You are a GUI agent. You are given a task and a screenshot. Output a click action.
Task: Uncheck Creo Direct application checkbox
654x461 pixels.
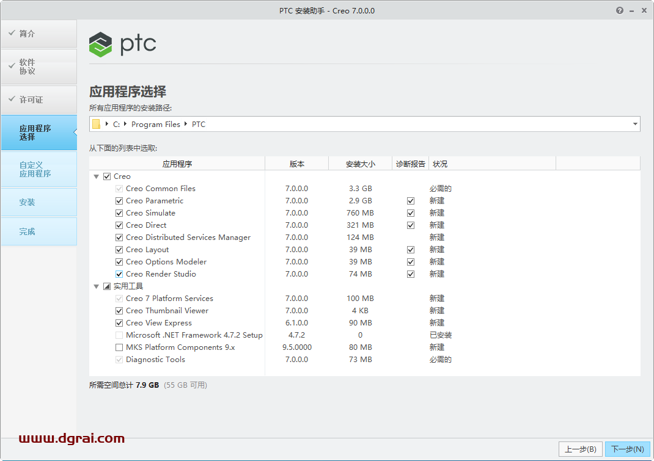coord(119,225)
